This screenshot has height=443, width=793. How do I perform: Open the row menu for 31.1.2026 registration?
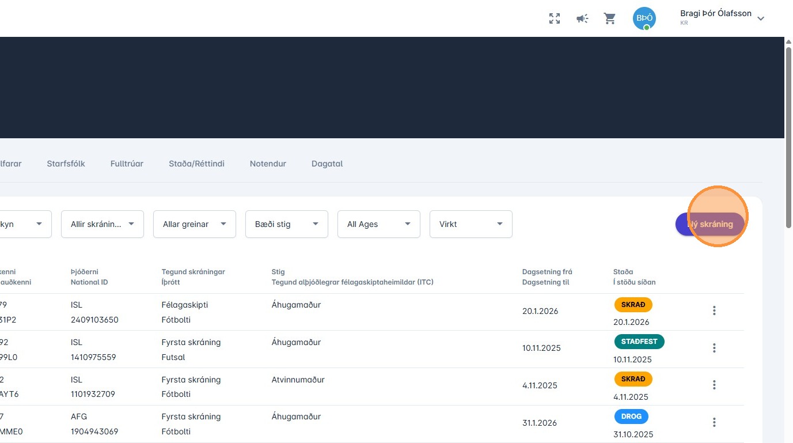(x=714, y=422)
